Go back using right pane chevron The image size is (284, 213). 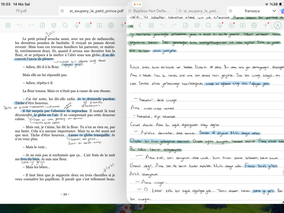click(140, 25)
